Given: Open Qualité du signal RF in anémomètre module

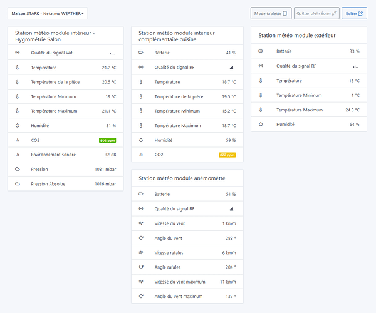Looking at the screenshot, I should (174, 209).
